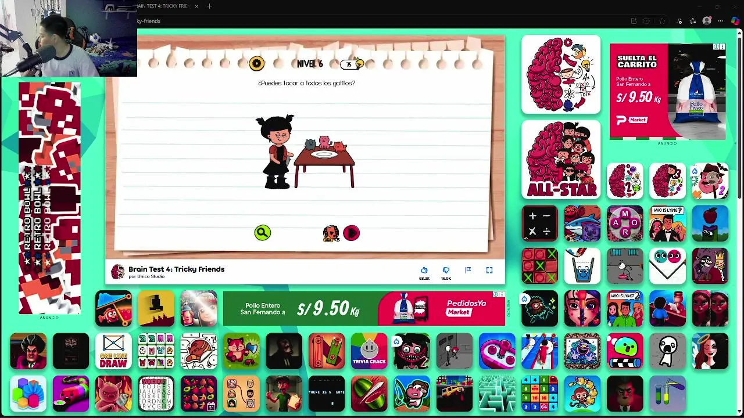Open the large Brain Test original thumbnail

[x=561, y=74]
